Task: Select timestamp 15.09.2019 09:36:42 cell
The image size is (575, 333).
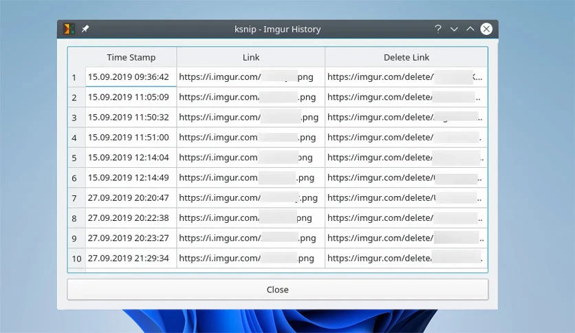Action: pyautogui.click(x=131, y=77)
